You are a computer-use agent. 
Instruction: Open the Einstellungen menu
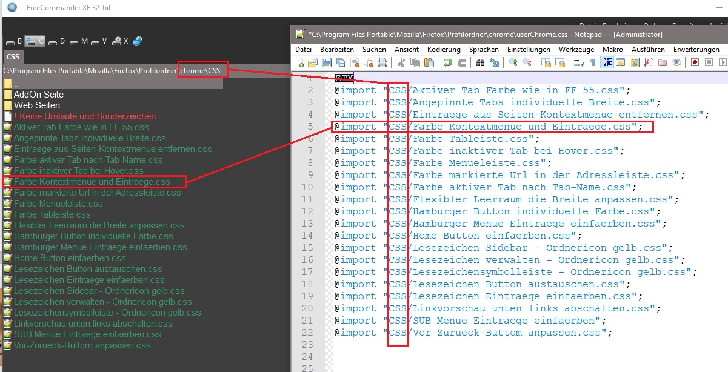[x=529, y=49]
